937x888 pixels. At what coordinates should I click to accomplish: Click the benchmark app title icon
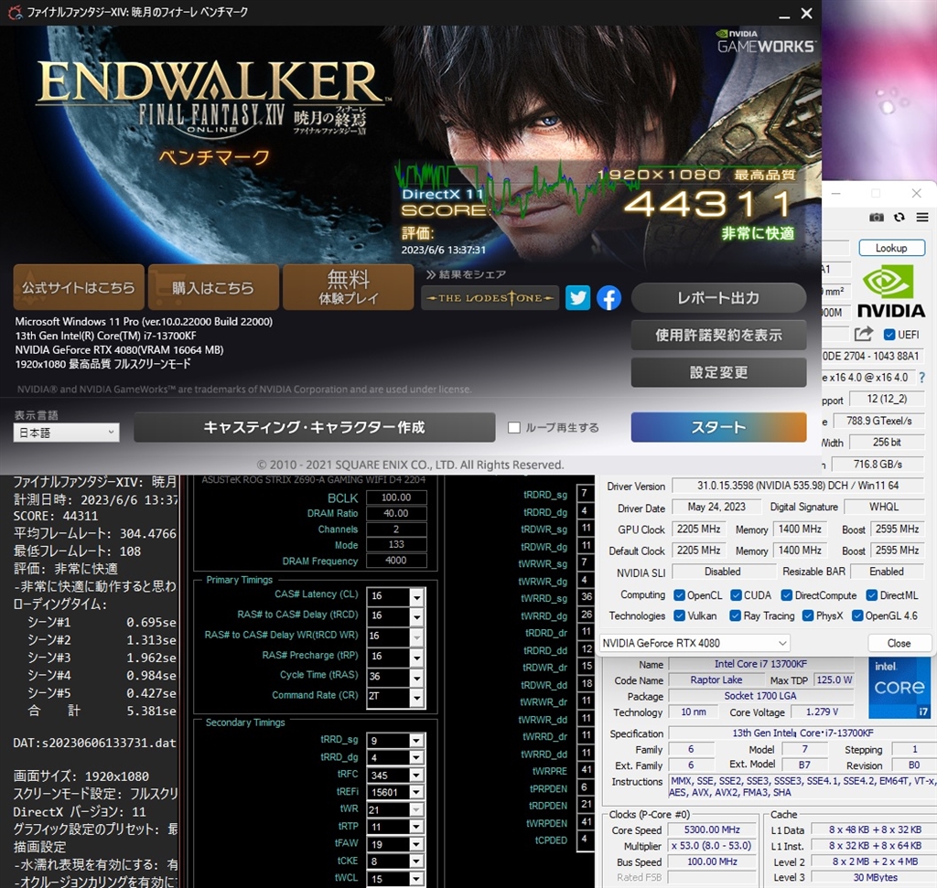pyautogui.click(x=15, y=12)
